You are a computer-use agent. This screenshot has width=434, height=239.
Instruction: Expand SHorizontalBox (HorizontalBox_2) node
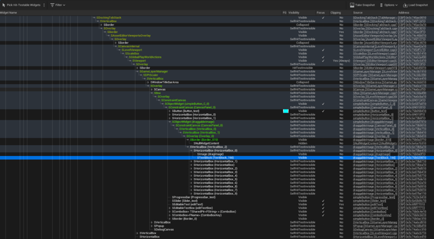(x=191, y=168)
